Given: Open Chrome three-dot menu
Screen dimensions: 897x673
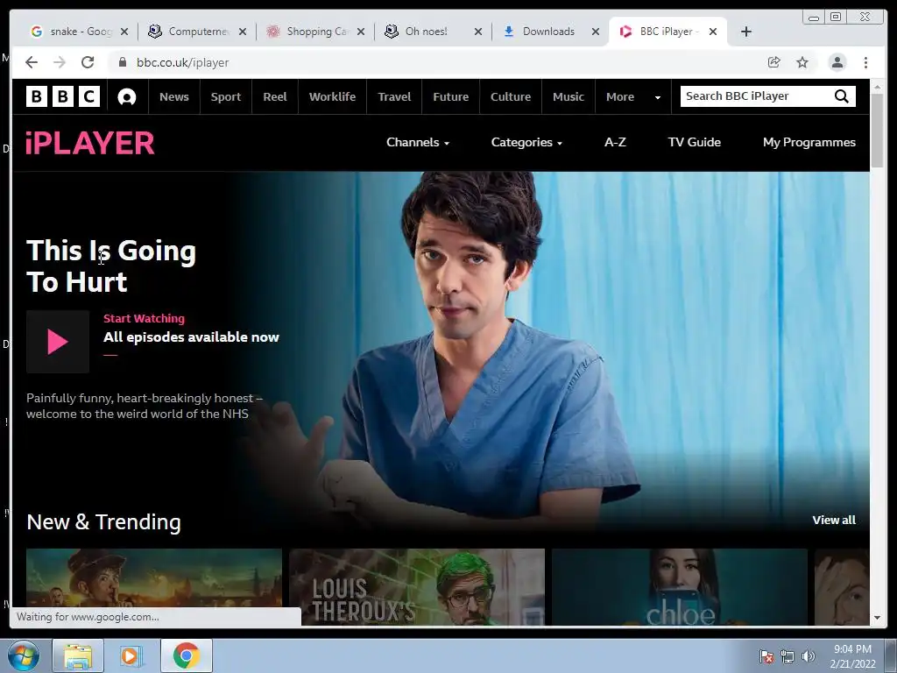Looking at the screenshot, I should (x=865, y=62).
